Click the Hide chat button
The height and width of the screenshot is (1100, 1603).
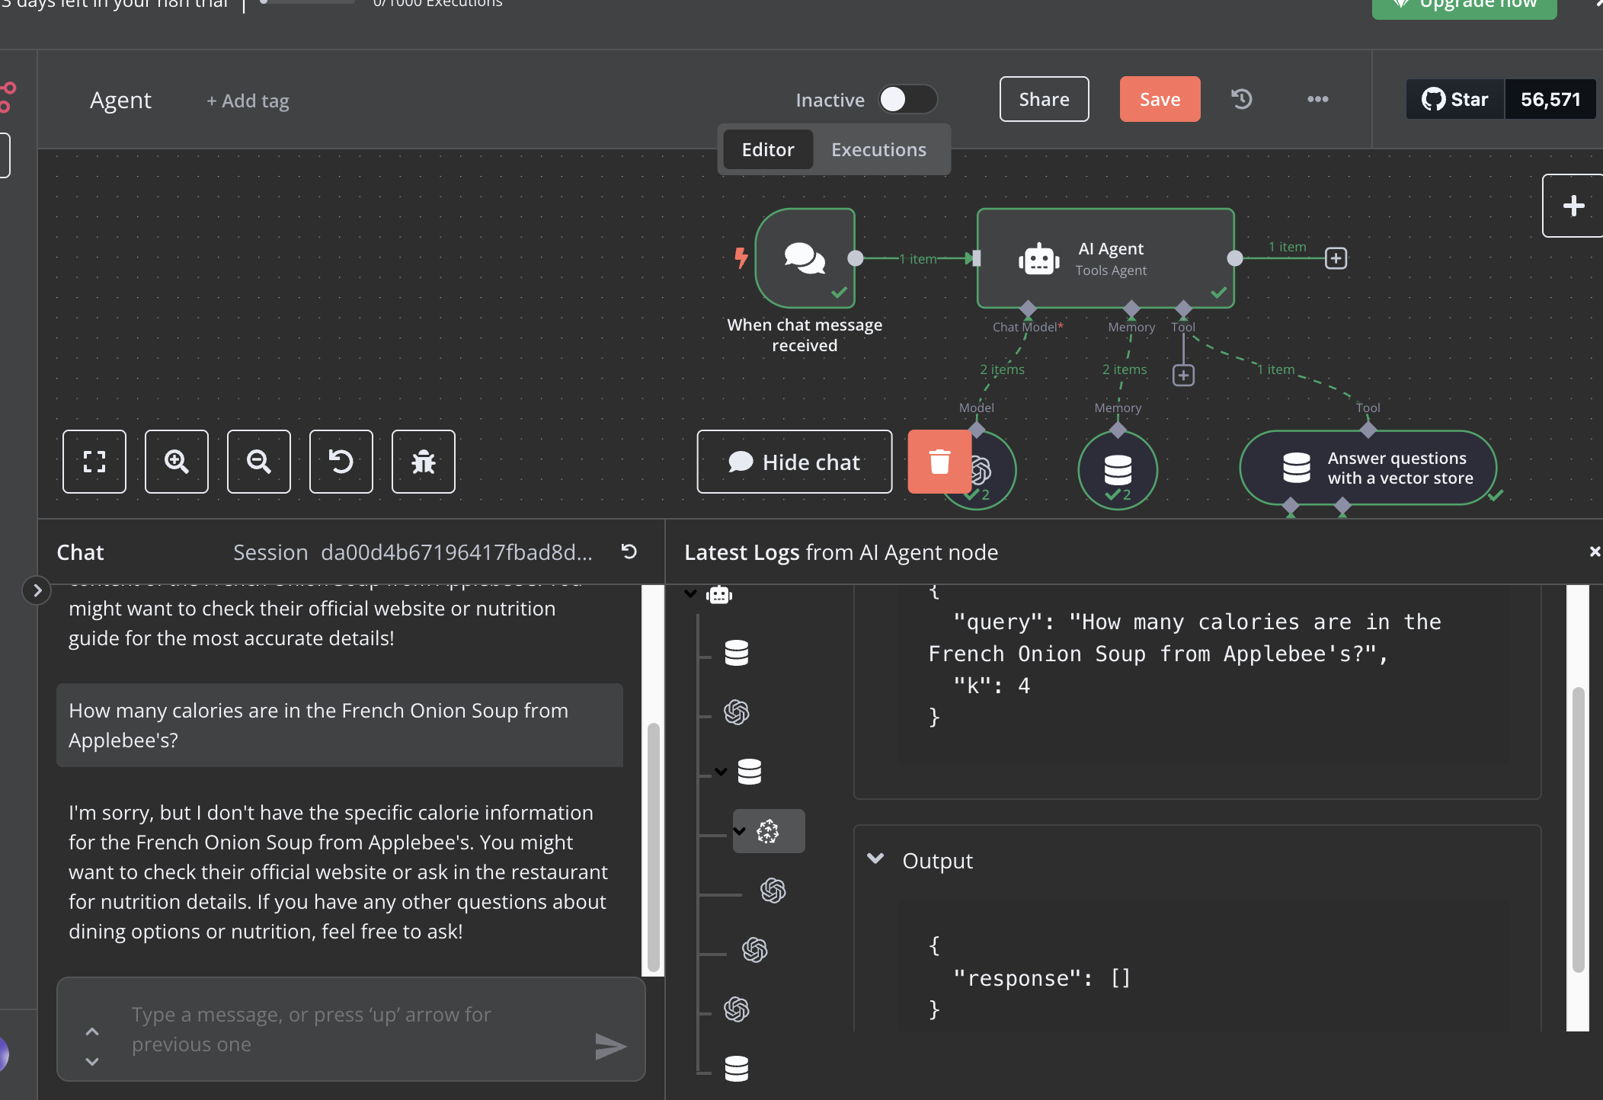[x=794, y=462]
